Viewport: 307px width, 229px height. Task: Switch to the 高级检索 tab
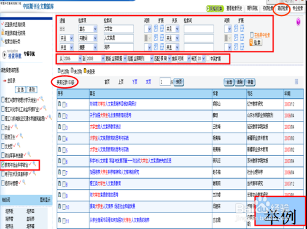[283, 9]
